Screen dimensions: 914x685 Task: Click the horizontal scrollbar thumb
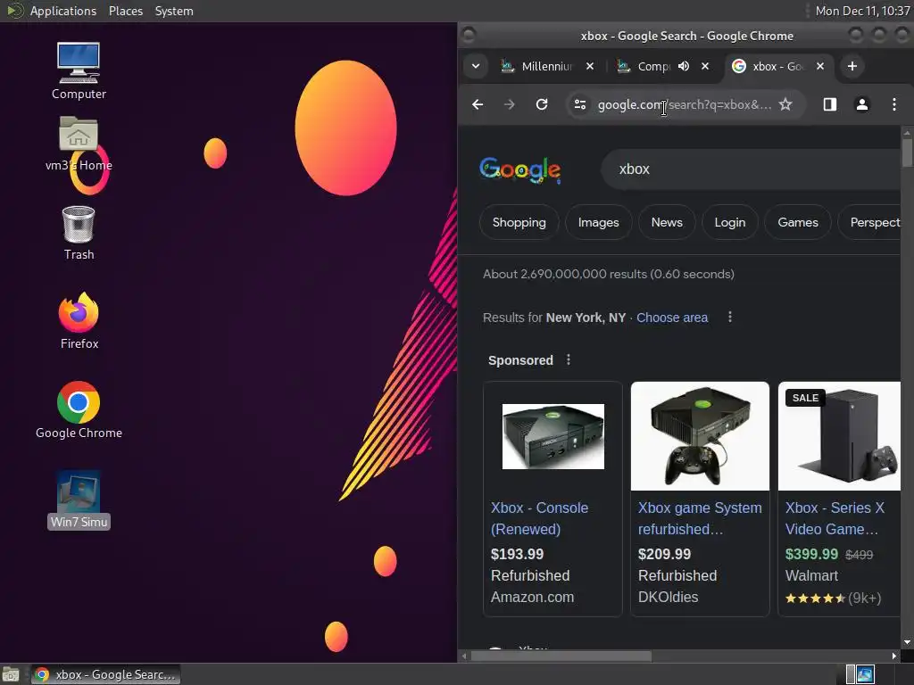click(561, 656)
